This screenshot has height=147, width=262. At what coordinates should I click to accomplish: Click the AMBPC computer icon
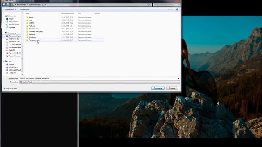tap(7, 65)
